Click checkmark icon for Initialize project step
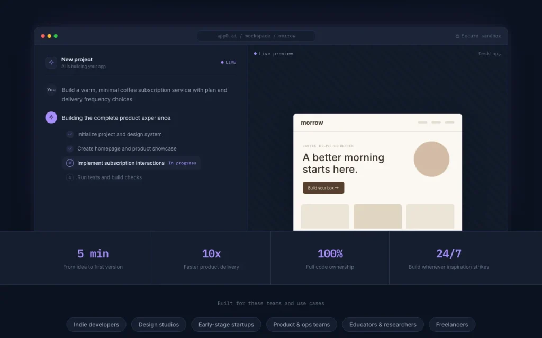The width and height of the screenshot is (542, 338). click(70, 134)
